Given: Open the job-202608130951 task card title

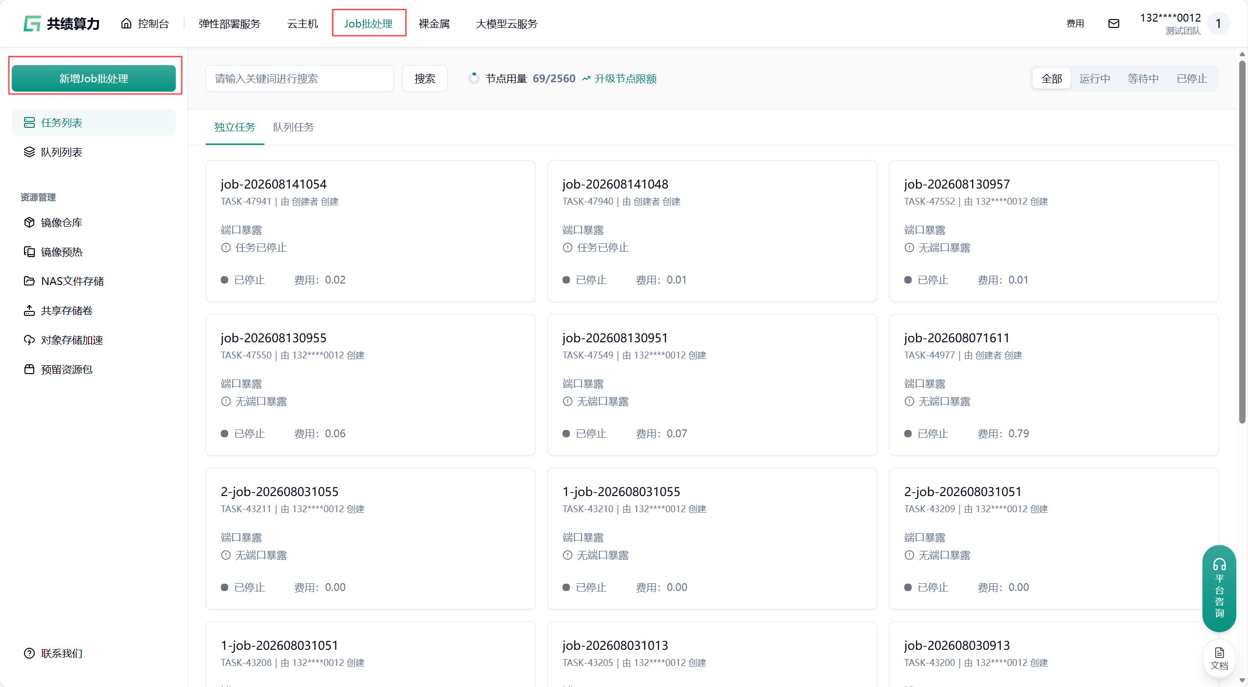Looking at the screenshot, I should point(615,338).
